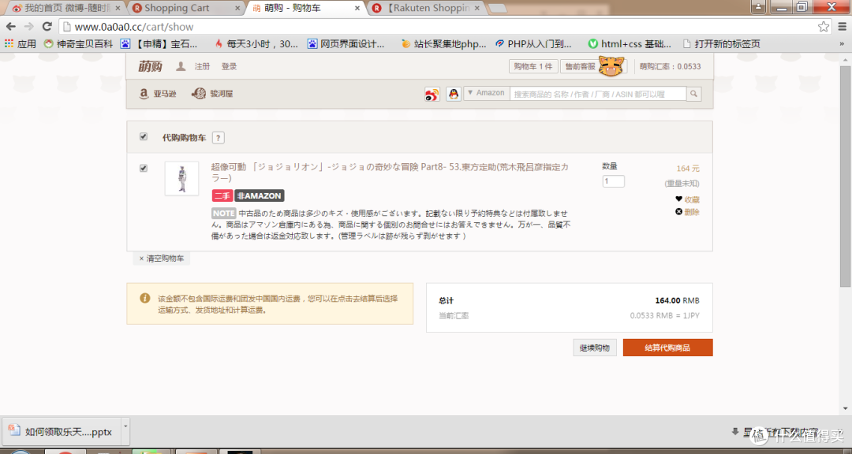Click the 售前客服 button
Image resolution: width=852 pixels, height=454 pixels.
pos(581,66)
